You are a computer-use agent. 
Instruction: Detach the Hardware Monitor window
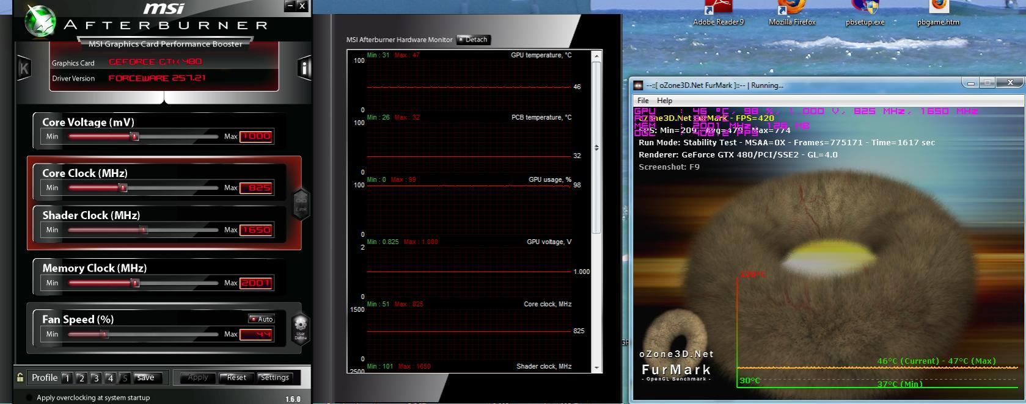[474, 40]
